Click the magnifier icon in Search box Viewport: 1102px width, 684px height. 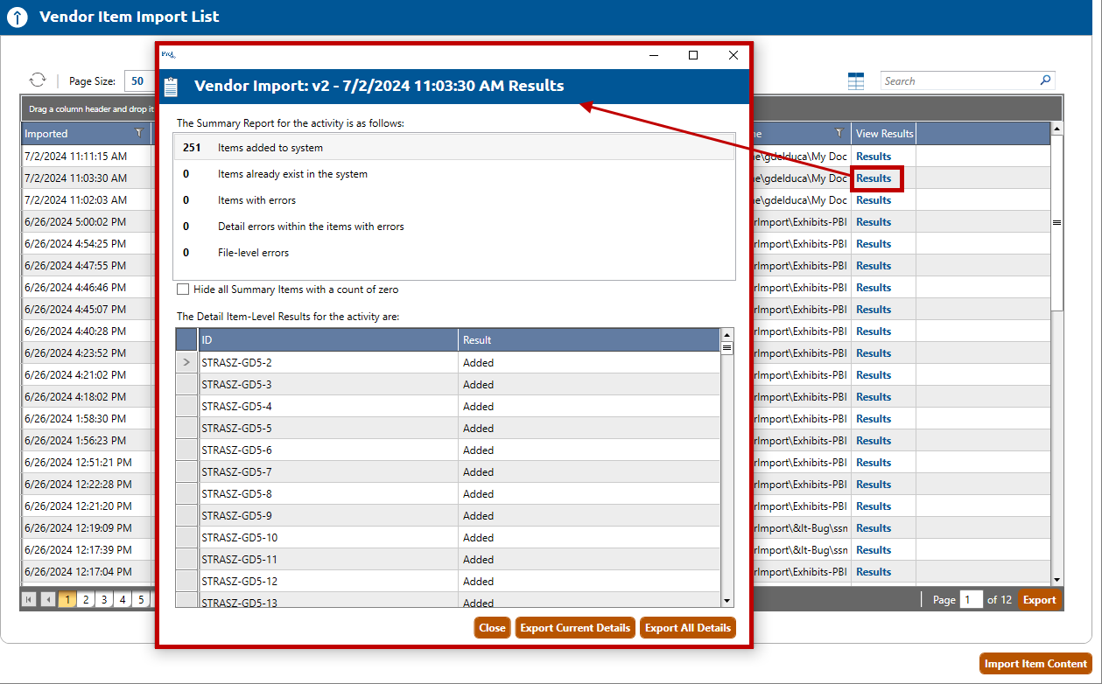(x=1045, y=80)
